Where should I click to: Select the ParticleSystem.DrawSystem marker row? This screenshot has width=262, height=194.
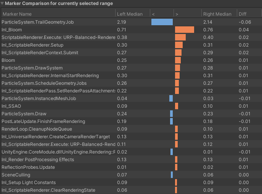point(32,68)
